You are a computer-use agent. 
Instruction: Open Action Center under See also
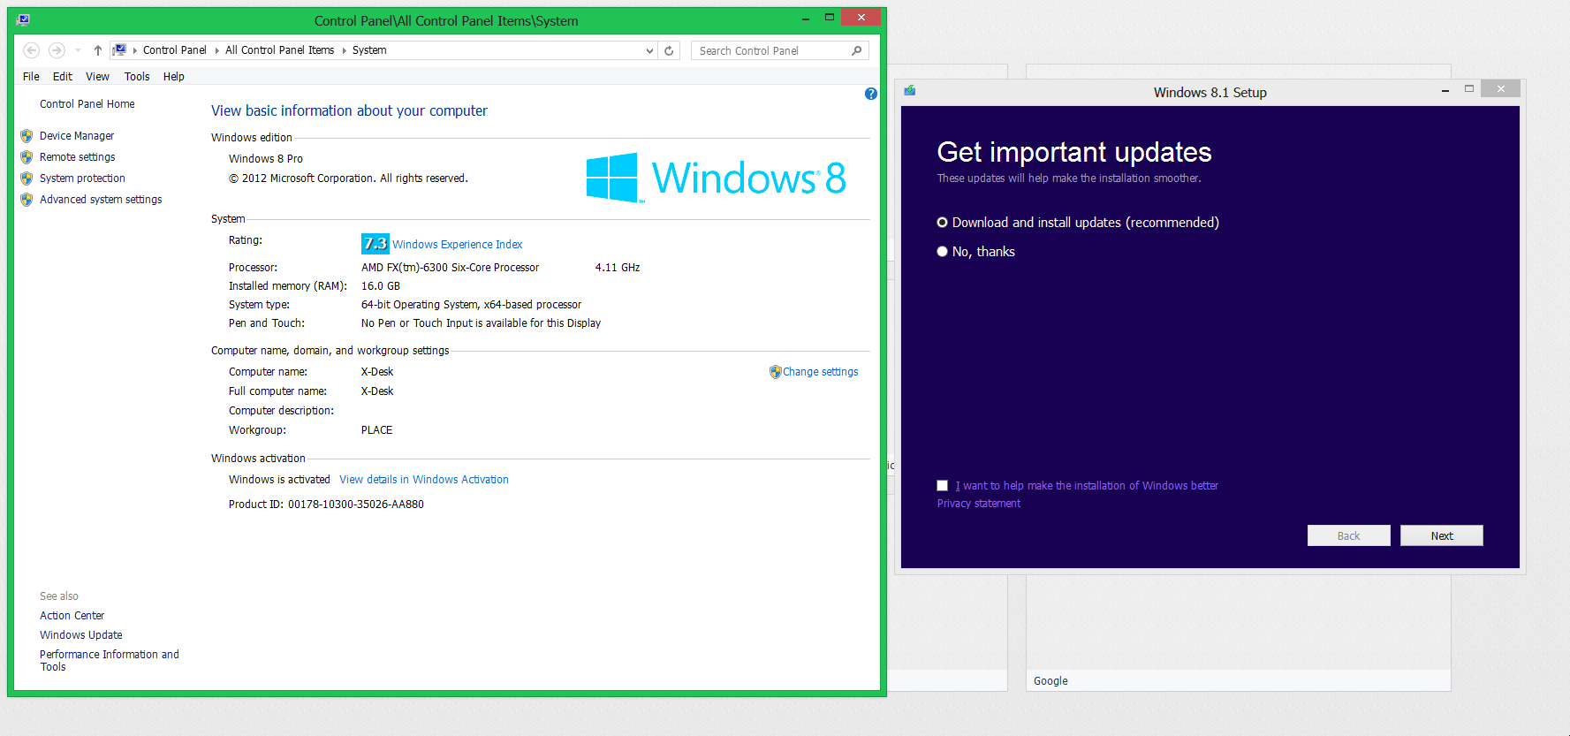pos(72,616)
